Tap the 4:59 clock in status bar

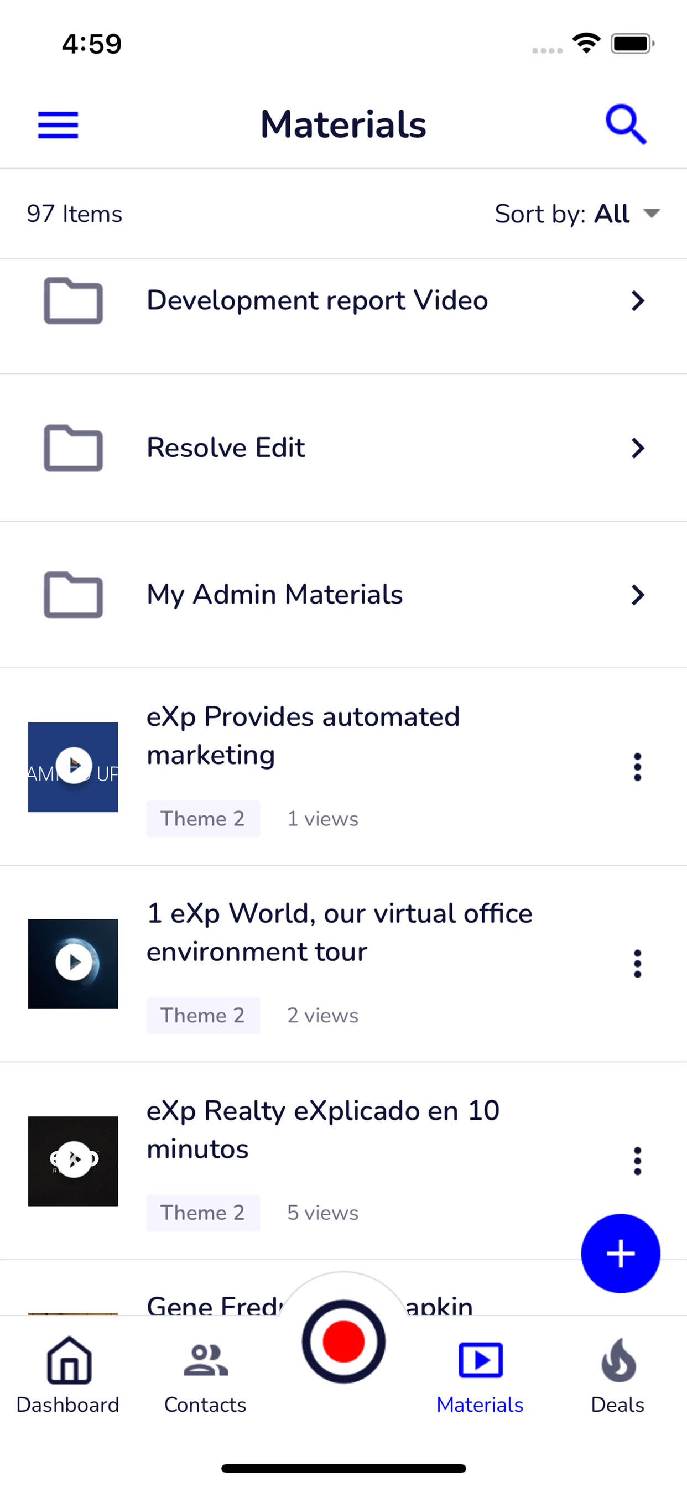(x=92, y=44)
